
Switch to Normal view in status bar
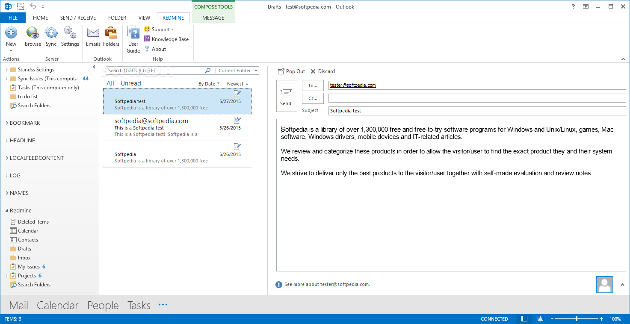524,319
